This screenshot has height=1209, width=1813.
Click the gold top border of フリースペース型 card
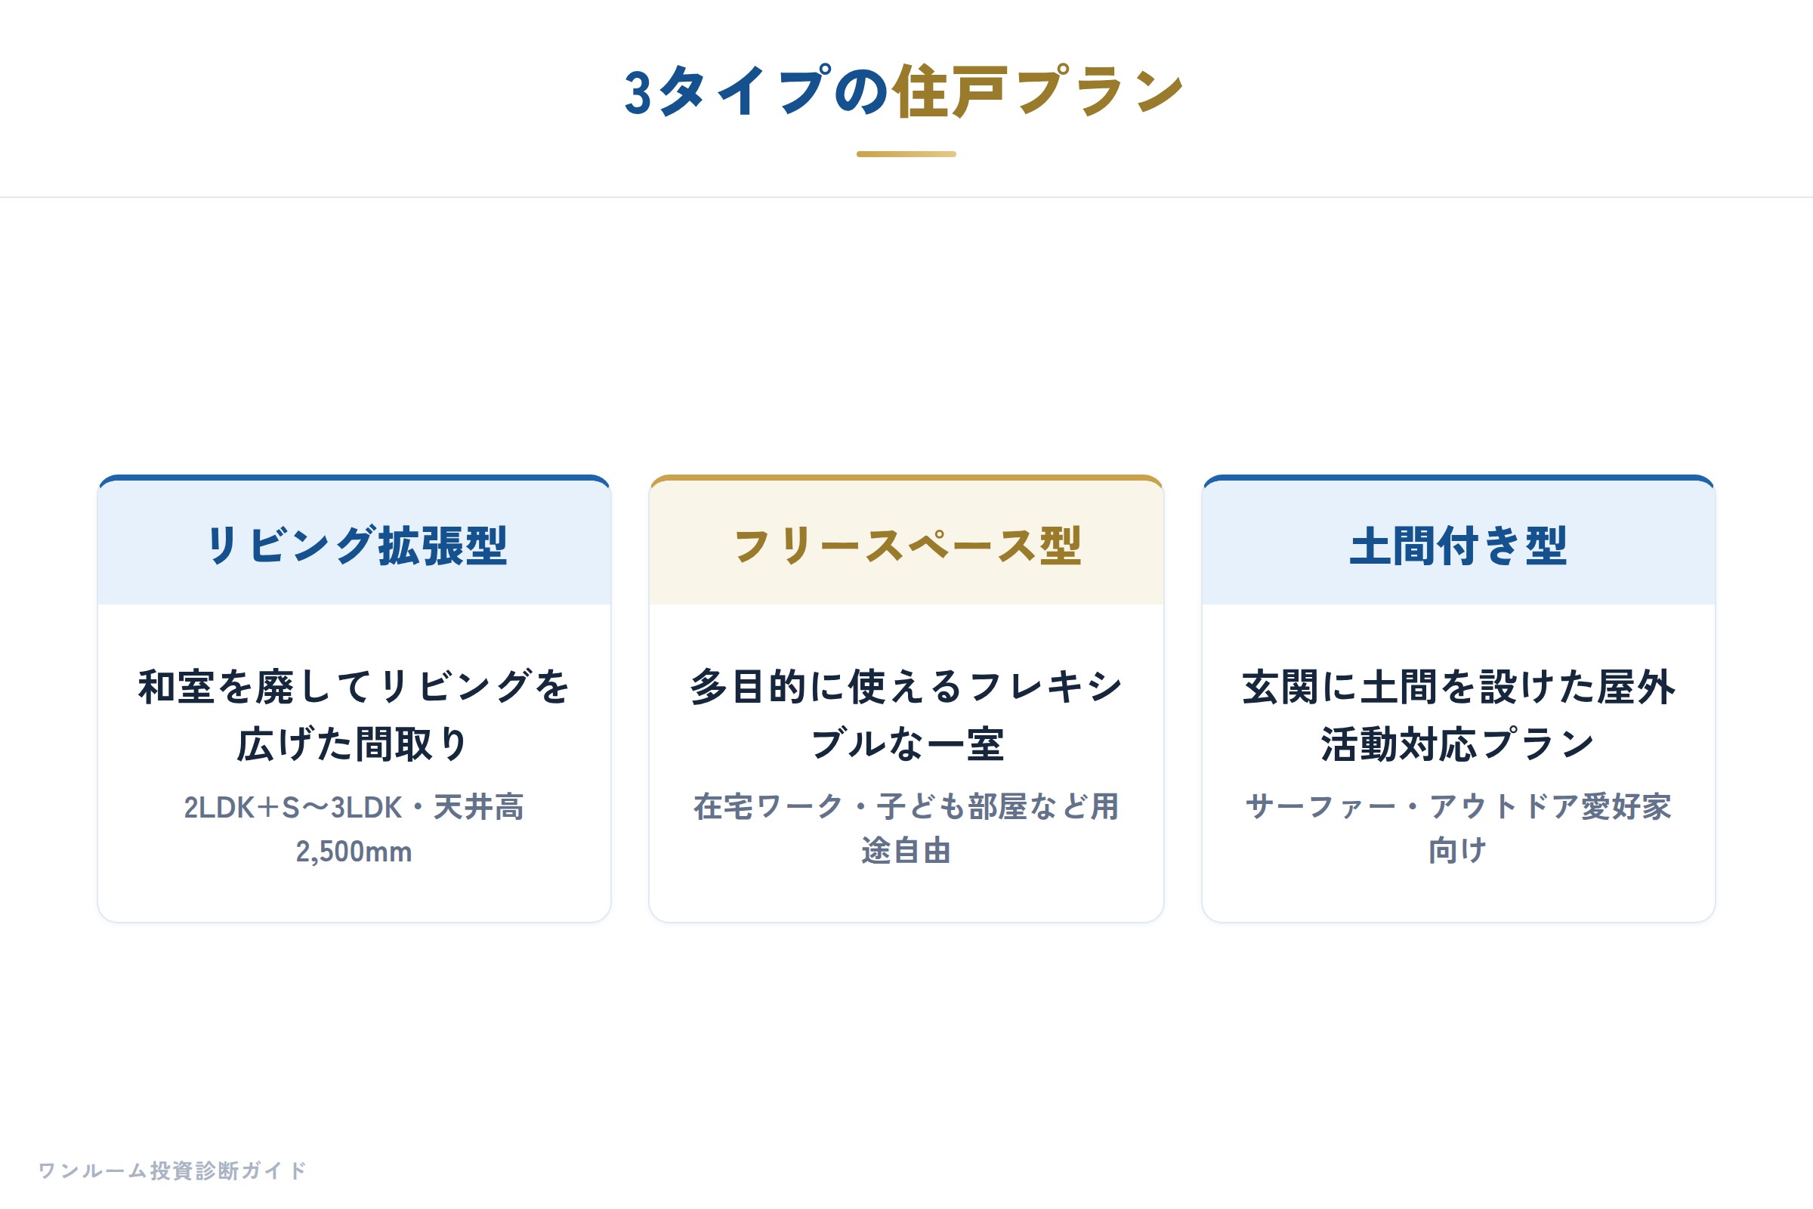tap(906, 478)
